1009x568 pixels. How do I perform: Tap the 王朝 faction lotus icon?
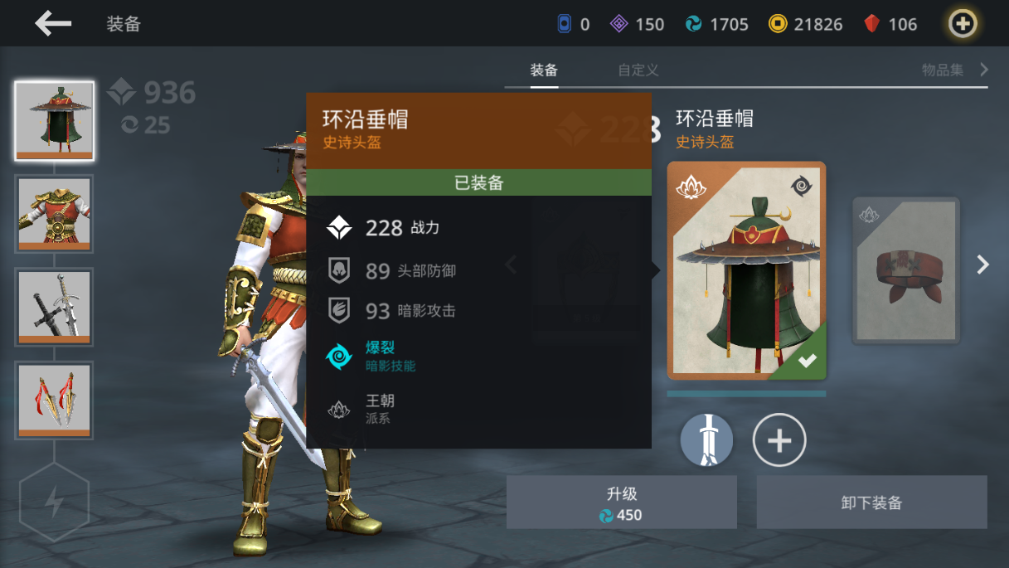click(339, 409)
